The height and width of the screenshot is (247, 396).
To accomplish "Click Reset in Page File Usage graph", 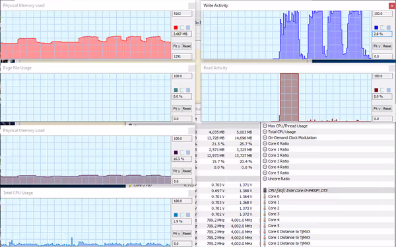I will (187, 108).
